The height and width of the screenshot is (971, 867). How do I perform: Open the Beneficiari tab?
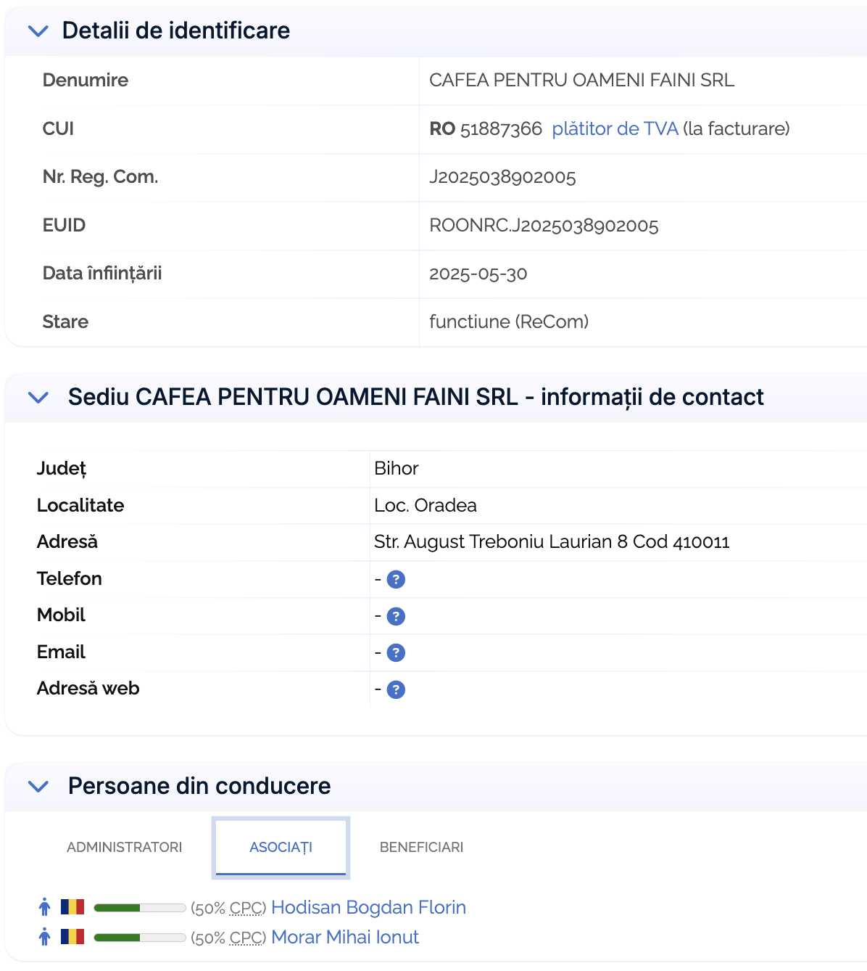(421, 847)
